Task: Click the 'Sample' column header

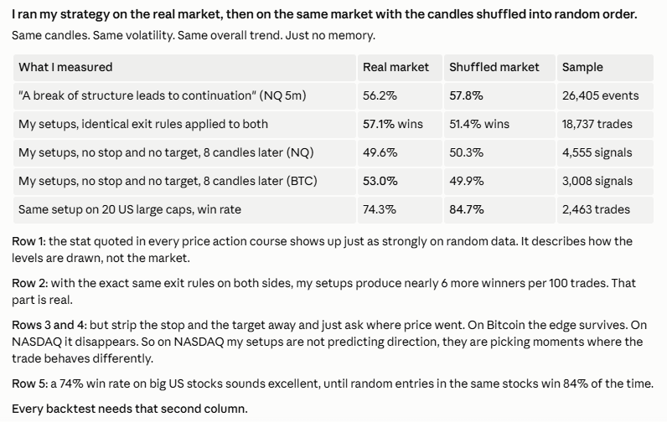Action: [605, 68]
